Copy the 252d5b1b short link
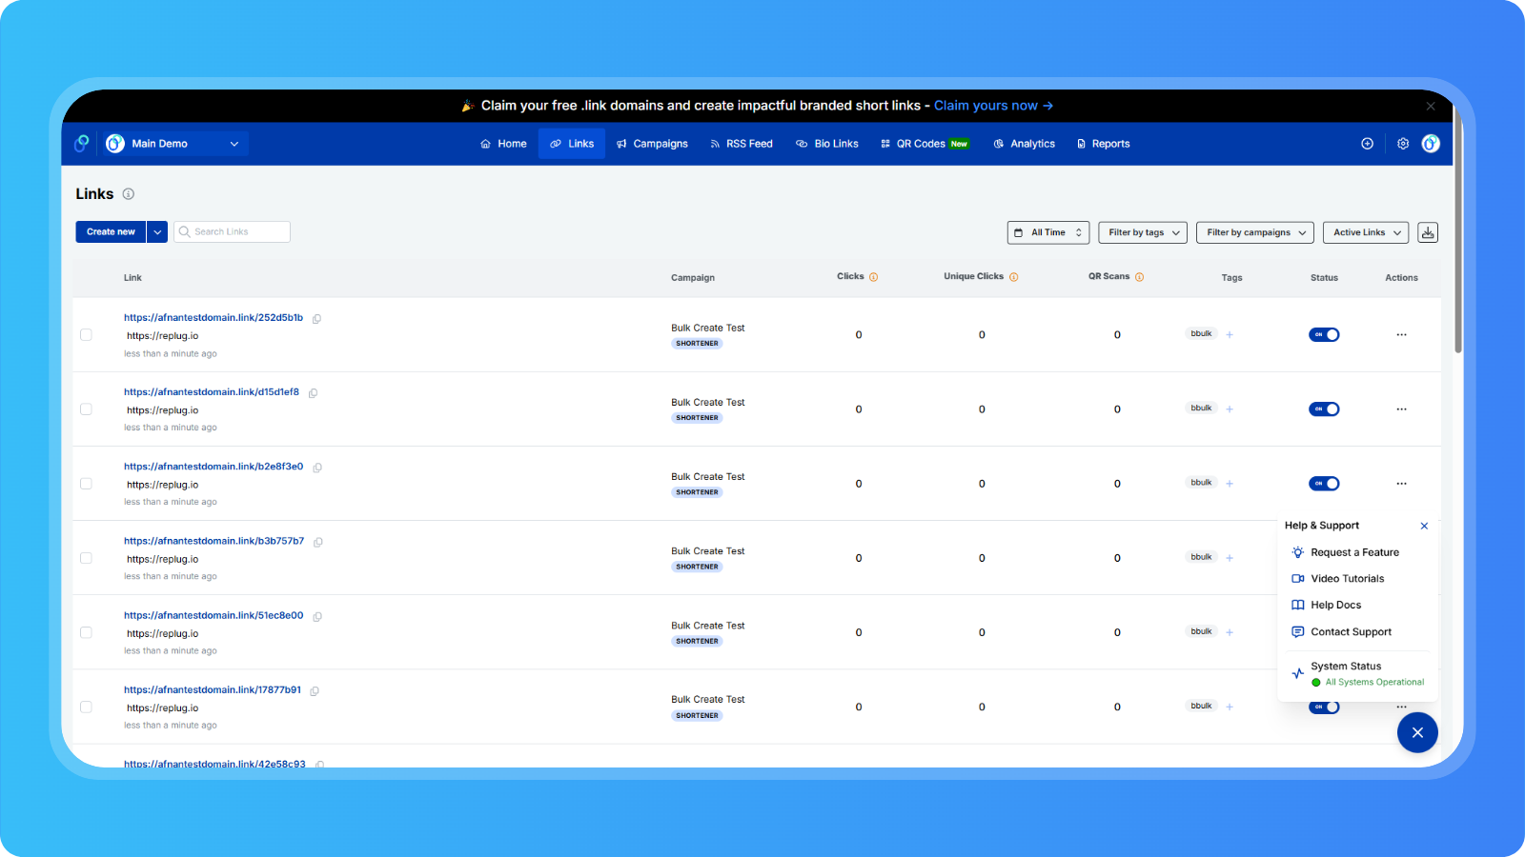1525x857 pixels. pos(316,319)
